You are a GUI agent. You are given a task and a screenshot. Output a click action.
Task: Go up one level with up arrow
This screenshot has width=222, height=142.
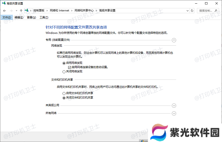coord(21,11)
